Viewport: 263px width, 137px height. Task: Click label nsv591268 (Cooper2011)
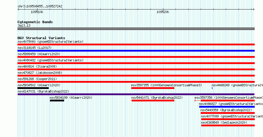pos(37,79)
